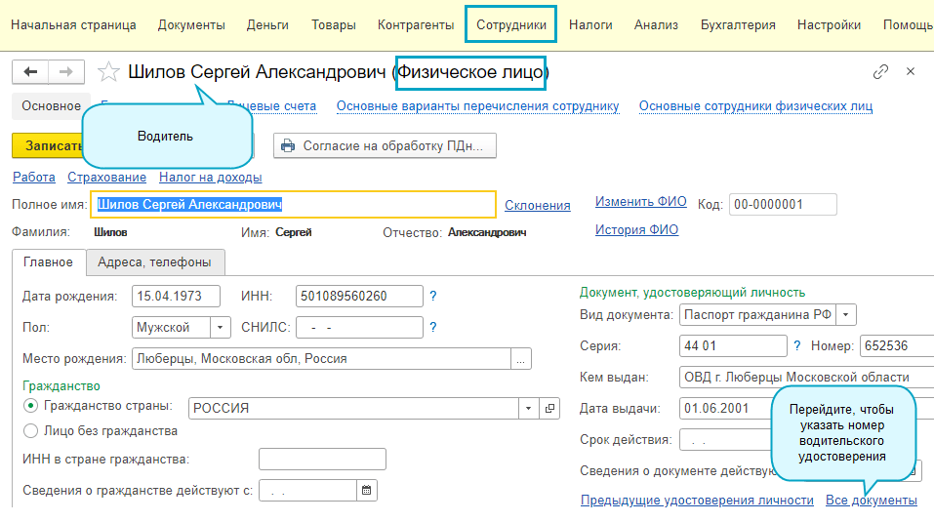
Task: Open the РОССИЯ country record icon
Action: (x=549, y=408)
